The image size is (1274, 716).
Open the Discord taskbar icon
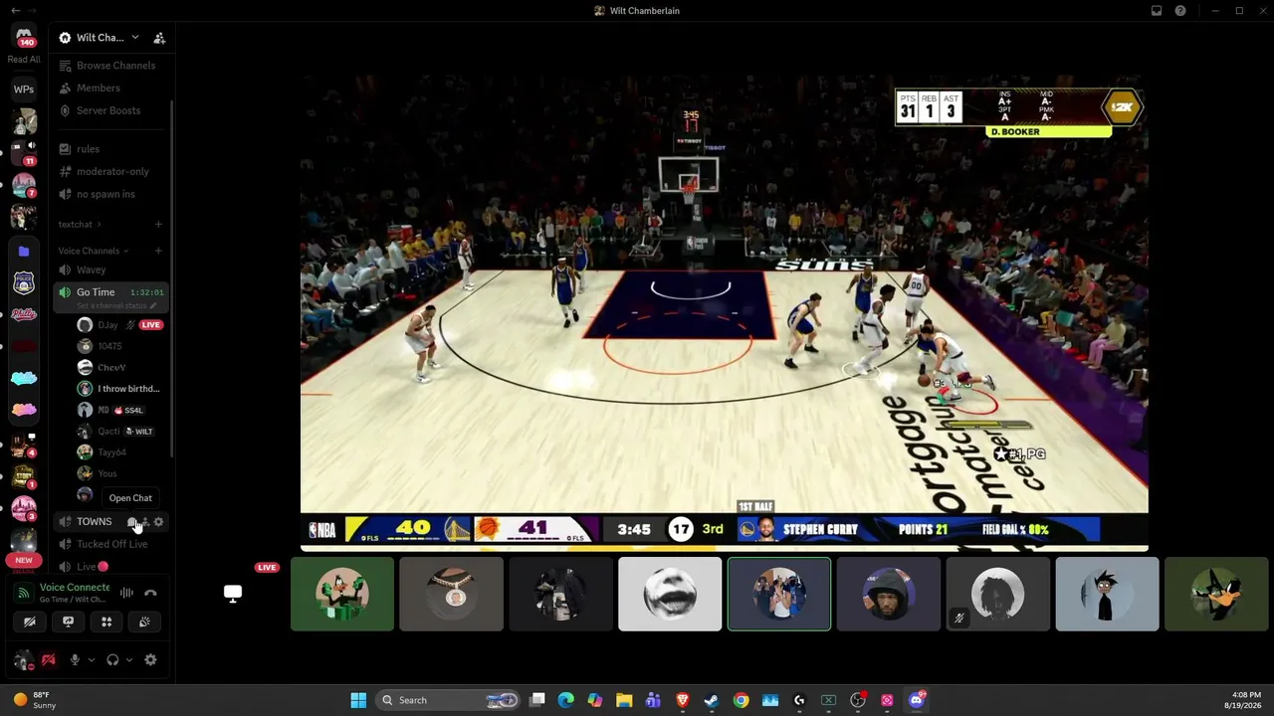tap(917, 700)
